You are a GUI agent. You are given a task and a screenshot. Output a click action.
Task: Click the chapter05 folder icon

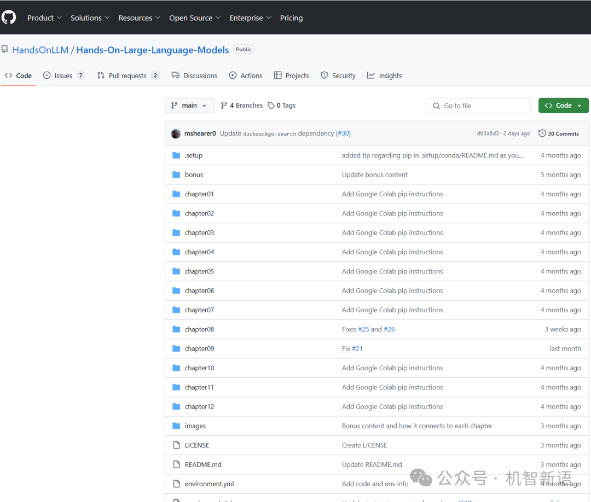click(176, 271)
